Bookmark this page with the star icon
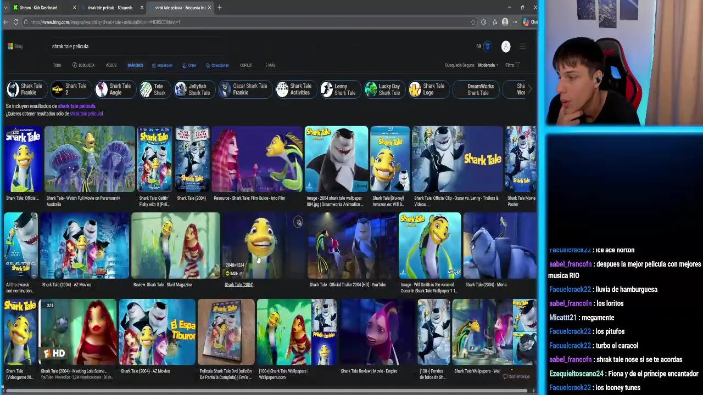This screenshot has width=703, height=395. (473, 22)
